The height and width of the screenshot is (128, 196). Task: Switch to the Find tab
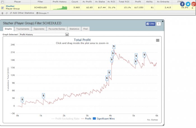point(85,29)
